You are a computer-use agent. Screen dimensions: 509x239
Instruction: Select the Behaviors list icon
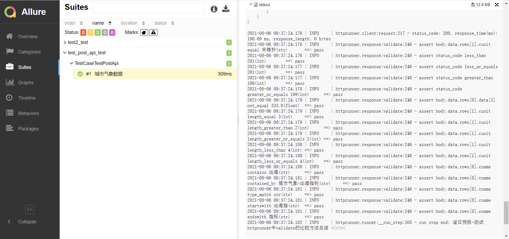pos(10,113)
